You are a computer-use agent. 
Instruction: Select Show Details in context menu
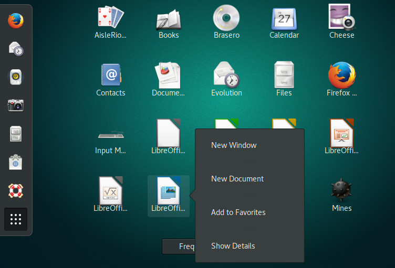point(233,246)
